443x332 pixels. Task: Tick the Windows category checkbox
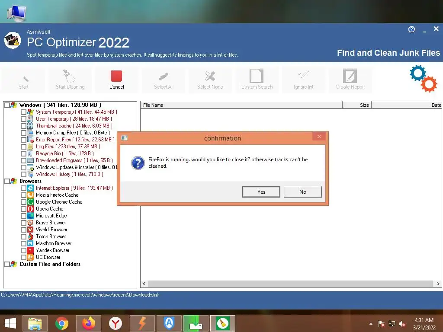[7, 105]
